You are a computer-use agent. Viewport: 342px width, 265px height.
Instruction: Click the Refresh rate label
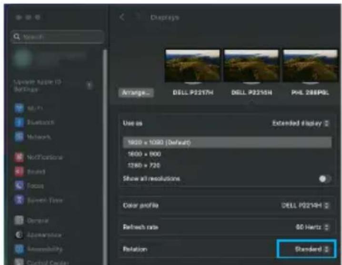141,227
